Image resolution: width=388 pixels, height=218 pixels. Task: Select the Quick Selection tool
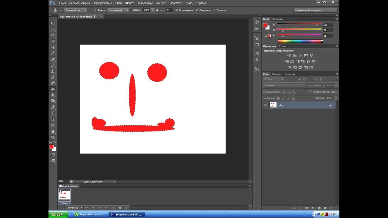point(53,41)
